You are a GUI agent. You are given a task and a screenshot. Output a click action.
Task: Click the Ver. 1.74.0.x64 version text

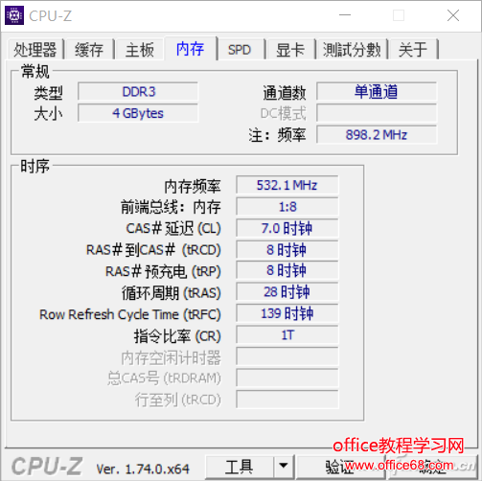coord(143,470)
